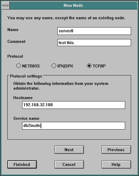Click the Hostname field showing 192.168.32.100

click(74, 105)
